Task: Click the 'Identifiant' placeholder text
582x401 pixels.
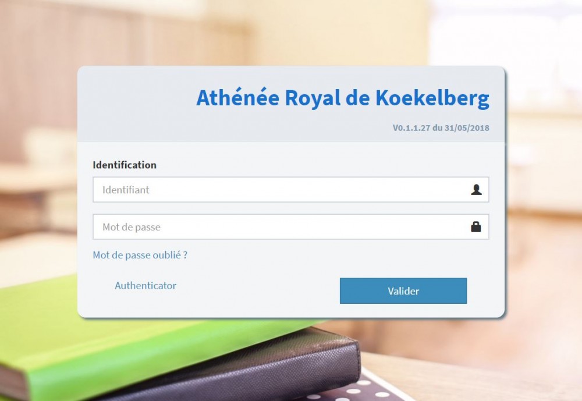Action: [126, 190]
